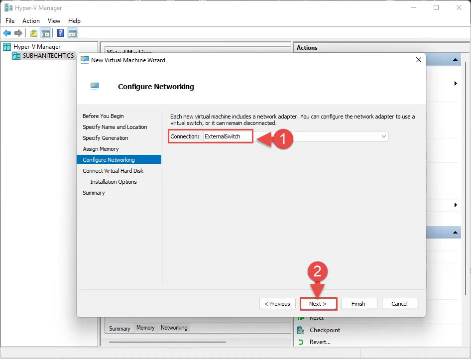The image size is (471, 359).
Task: Go to the Installation Options step
Action: [113, 182]
